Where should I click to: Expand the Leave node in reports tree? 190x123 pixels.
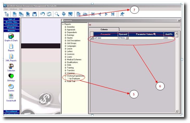[x=66, y=49]
